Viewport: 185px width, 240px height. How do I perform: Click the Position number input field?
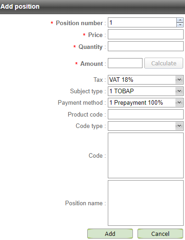click(x=142, y=22)
